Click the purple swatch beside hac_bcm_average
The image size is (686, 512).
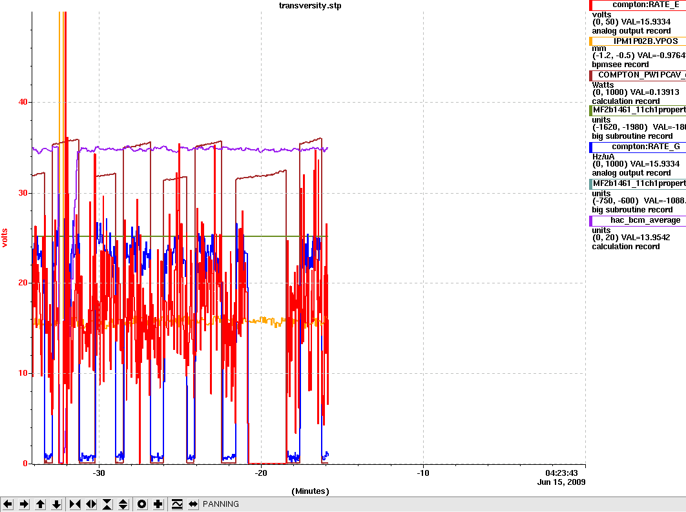[x=590, y=220]
